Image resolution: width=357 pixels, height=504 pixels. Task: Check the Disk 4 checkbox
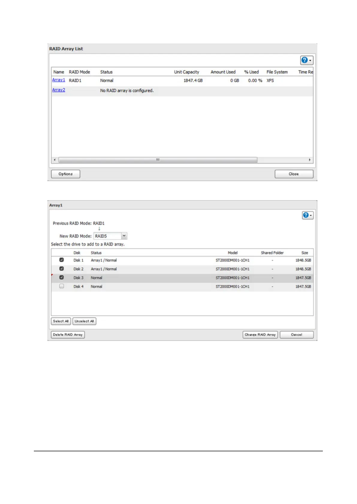(x=61, y=286)
